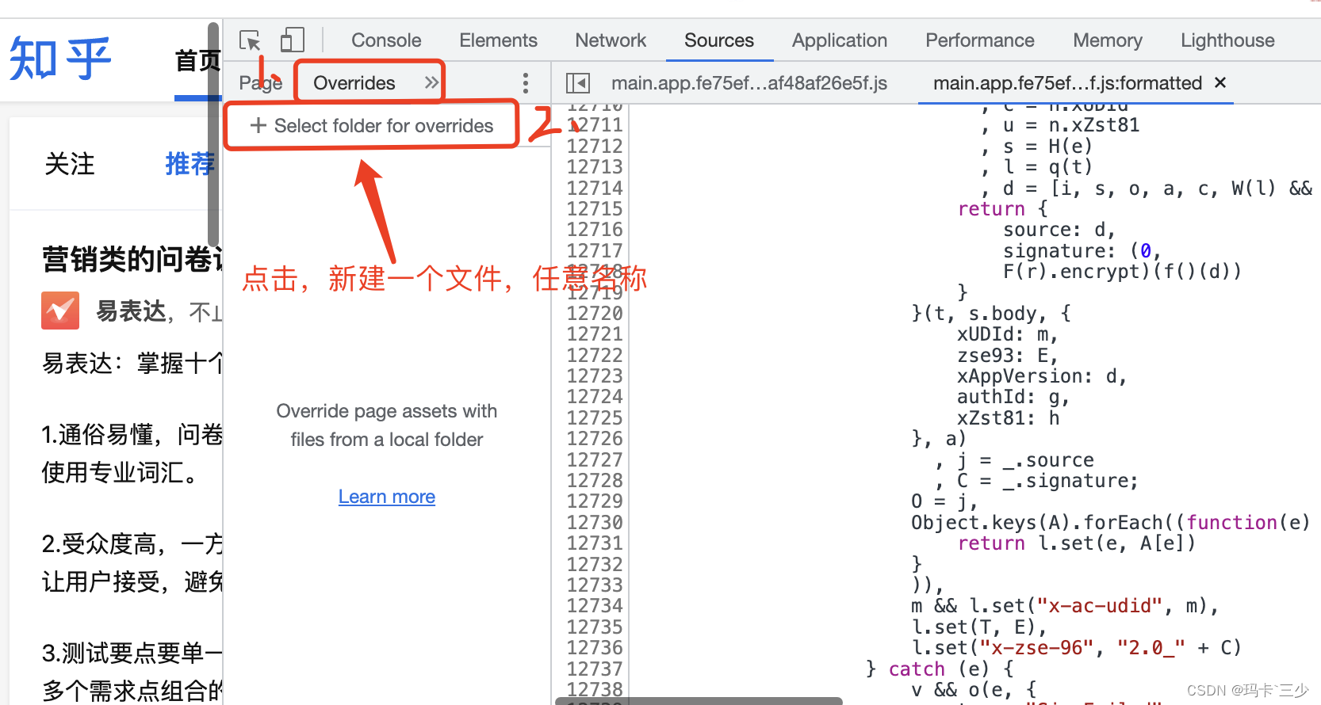This screenshot has width=1321, height=705.
Task: Switch to the Network tab
Action: click(611, 40)
